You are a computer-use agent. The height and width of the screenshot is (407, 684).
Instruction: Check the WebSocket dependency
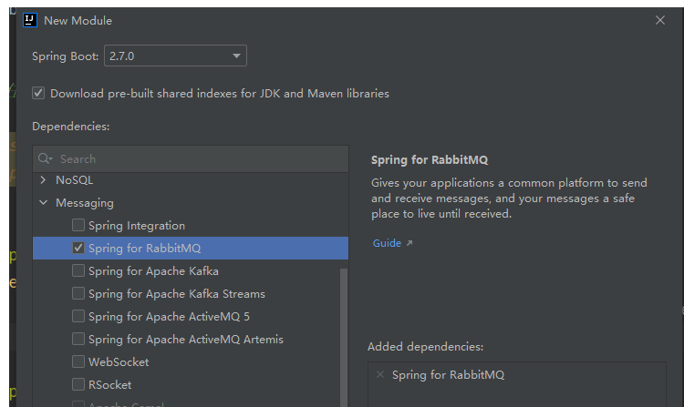tap(78, 362)
